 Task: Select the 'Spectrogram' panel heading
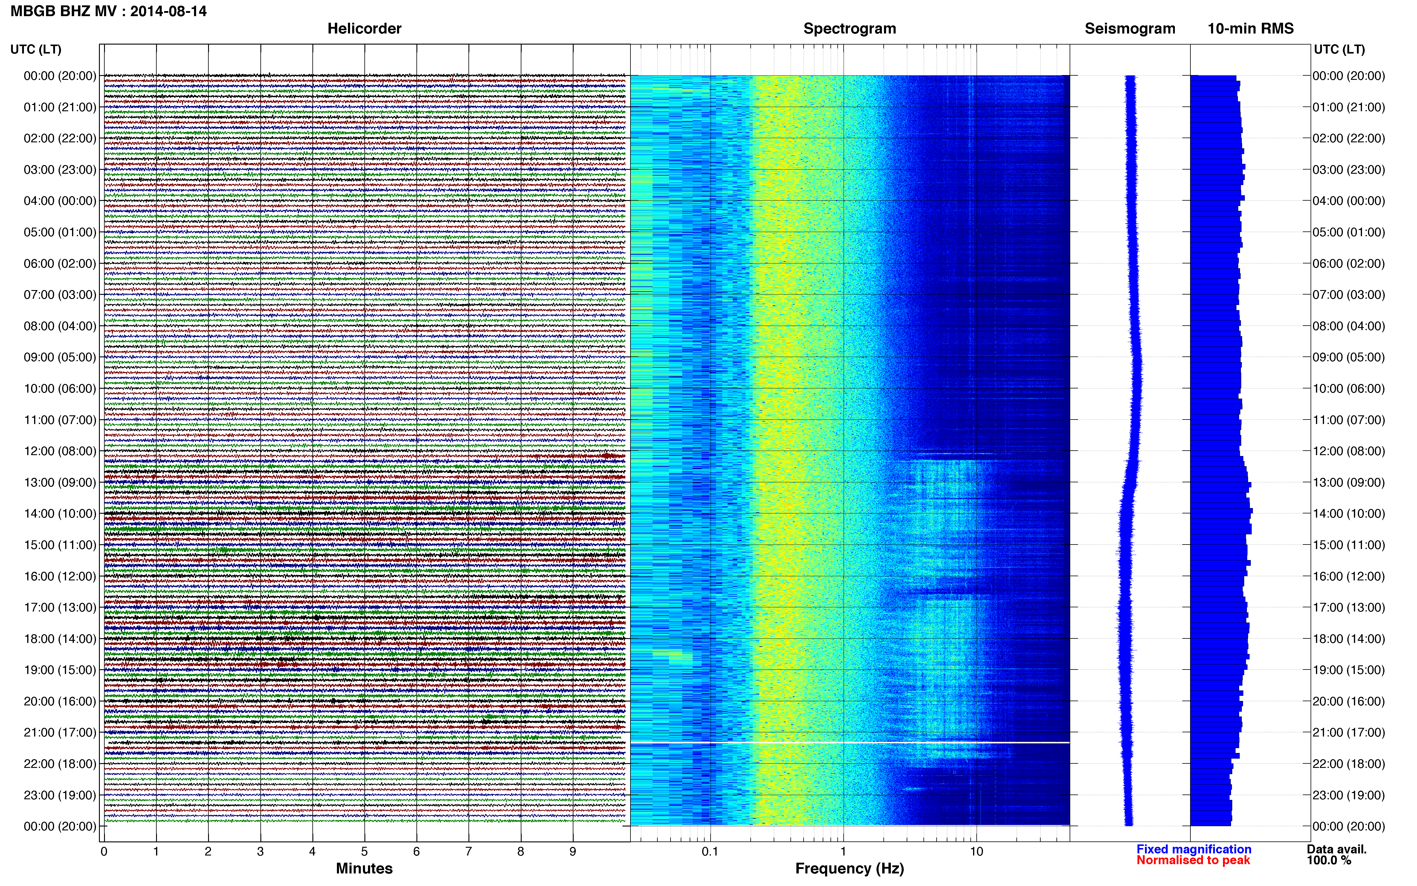(x=849, y=29)
